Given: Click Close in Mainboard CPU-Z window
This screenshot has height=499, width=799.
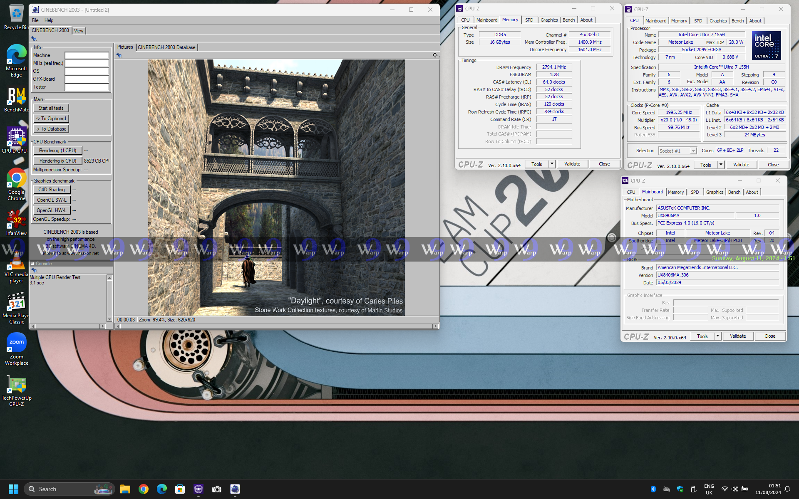Looking at the screenshot, I should pyautogui.click(x=770, y=336).
